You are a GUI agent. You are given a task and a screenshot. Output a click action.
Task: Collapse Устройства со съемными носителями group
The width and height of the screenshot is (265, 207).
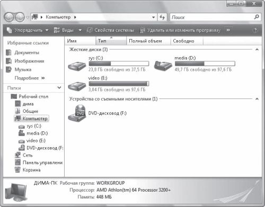point(257,99)
